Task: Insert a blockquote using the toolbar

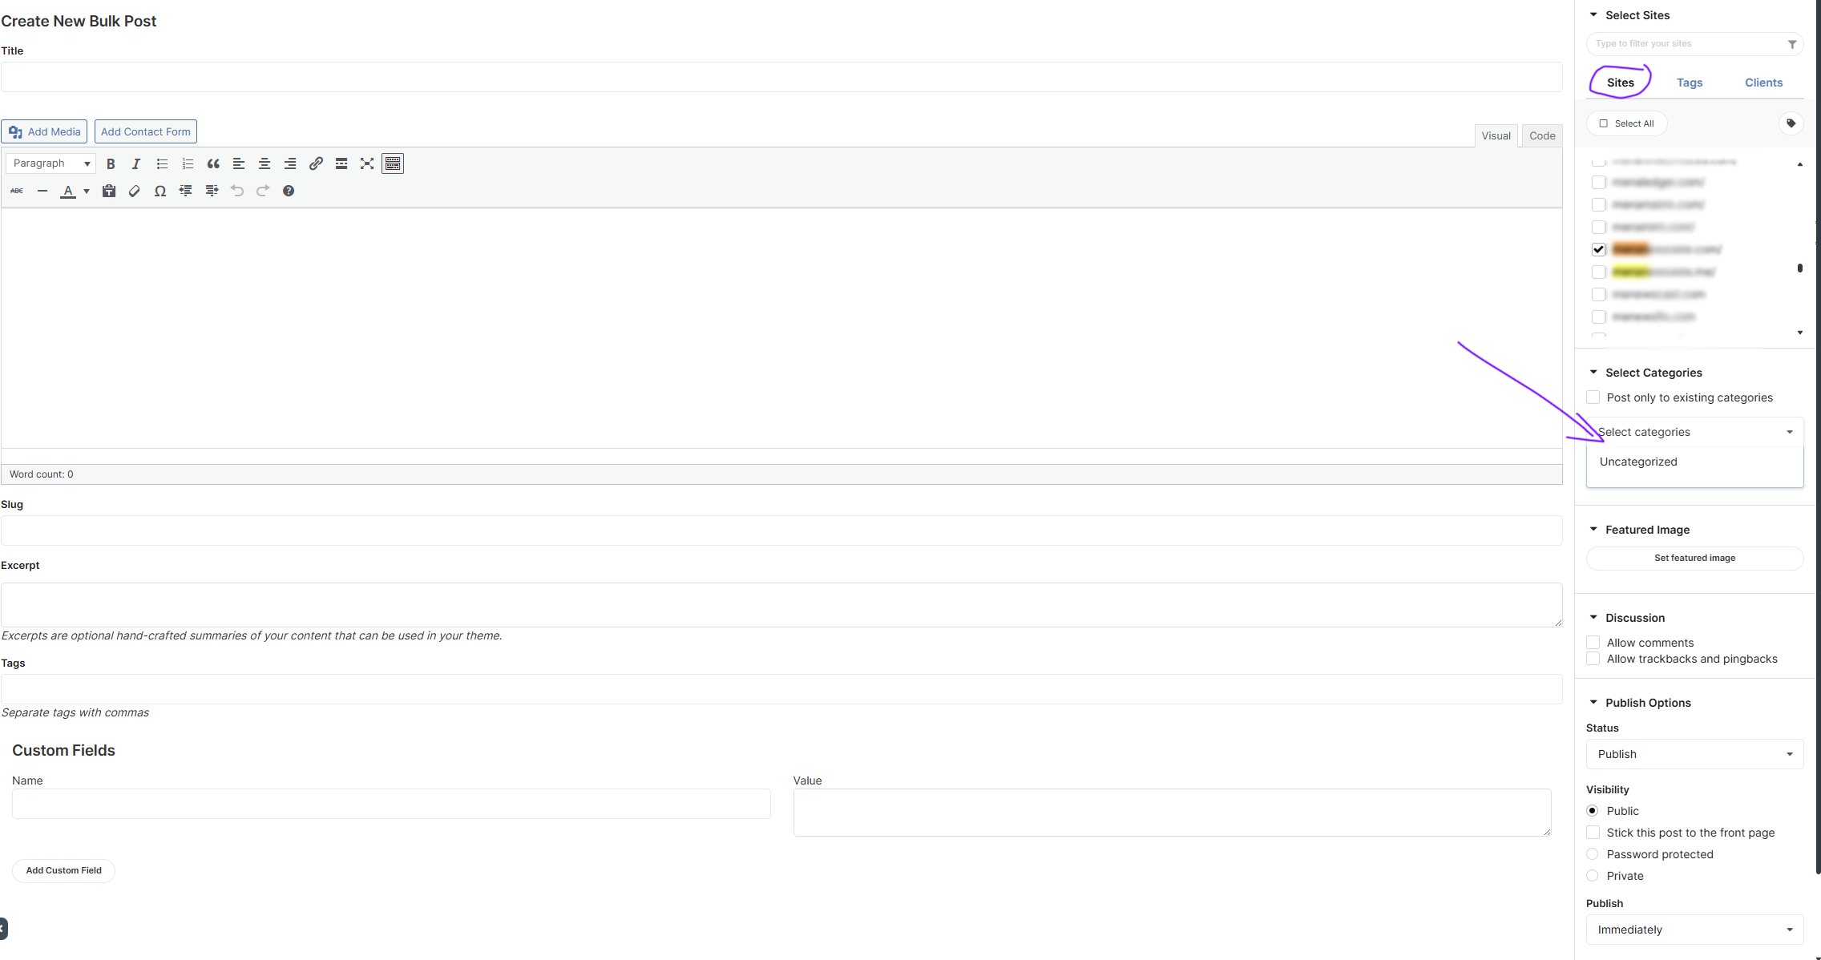Action: [x=213, y=163]
